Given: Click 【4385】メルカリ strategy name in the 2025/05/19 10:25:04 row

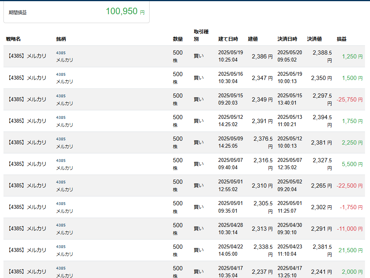Looking at the screenshot, I should [27, 56].
